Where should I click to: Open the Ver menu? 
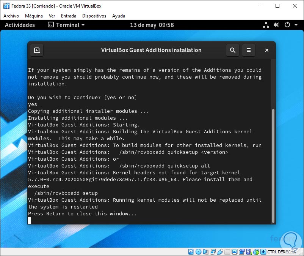(x=52, y=16)
